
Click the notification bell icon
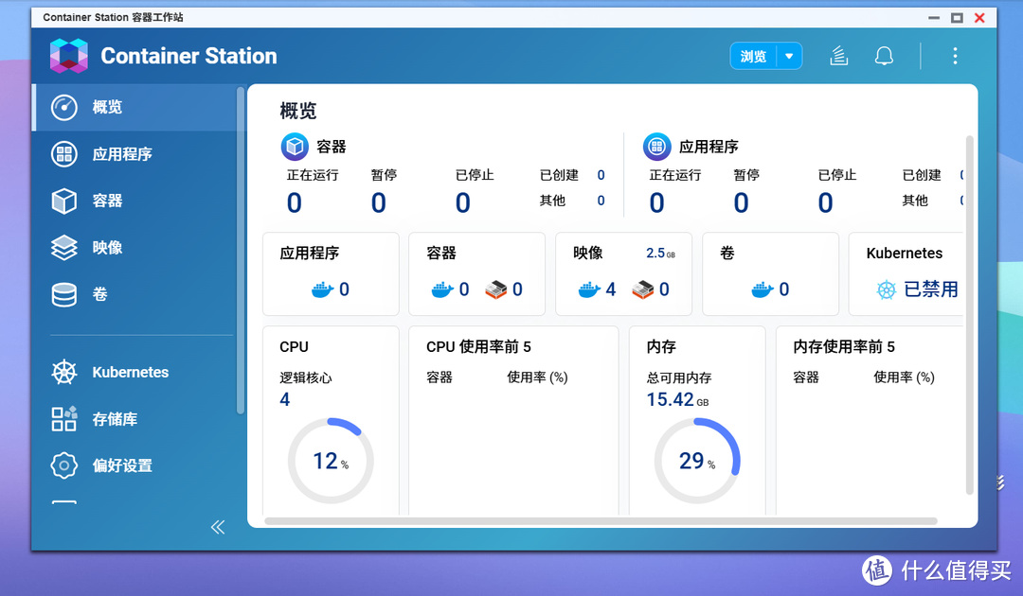884,55
